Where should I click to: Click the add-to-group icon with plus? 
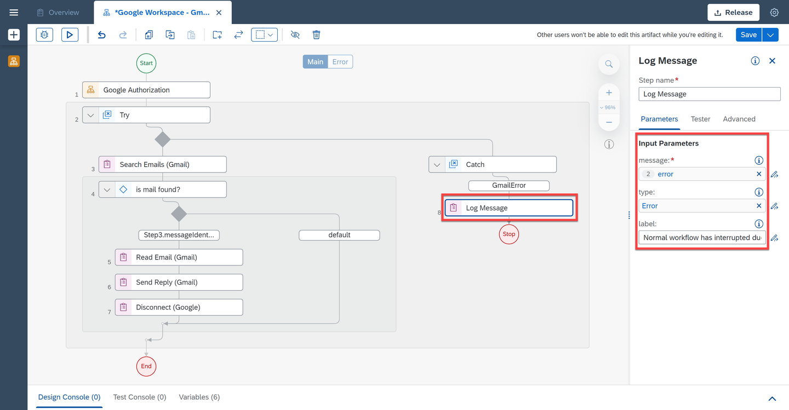click(218, 34)
